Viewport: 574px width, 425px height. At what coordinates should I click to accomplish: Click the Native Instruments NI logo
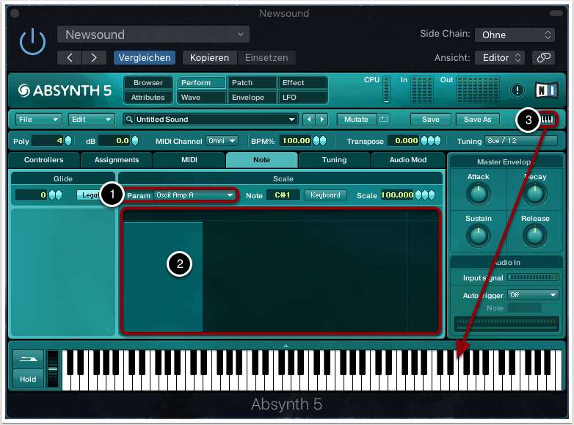tap(546, 90)
